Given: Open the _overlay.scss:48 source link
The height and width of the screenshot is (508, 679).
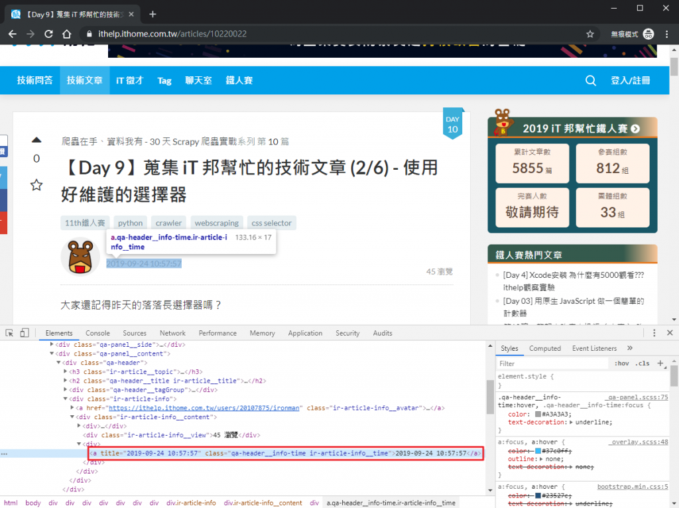Looking at the screenshot, I should click(638, 442).
